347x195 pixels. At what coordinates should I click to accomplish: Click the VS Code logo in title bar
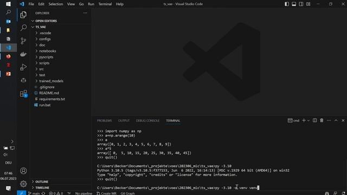coord(22,4)
